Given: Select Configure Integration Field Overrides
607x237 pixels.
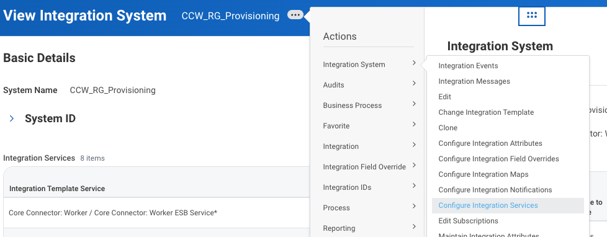Looking at the screenshot, I should pyautogui.click(x=498, y=159).
